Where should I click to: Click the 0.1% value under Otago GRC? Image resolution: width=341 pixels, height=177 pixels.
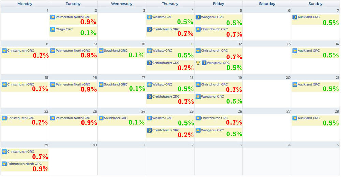pos(88,33)
